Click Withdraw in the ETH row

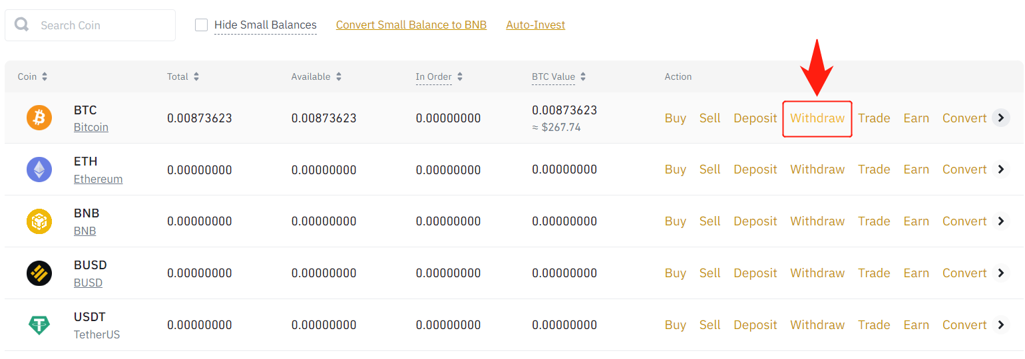click(x=817, y=170)
